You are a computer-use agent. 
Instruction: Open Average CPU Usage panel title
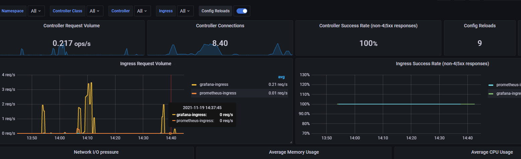492,152
